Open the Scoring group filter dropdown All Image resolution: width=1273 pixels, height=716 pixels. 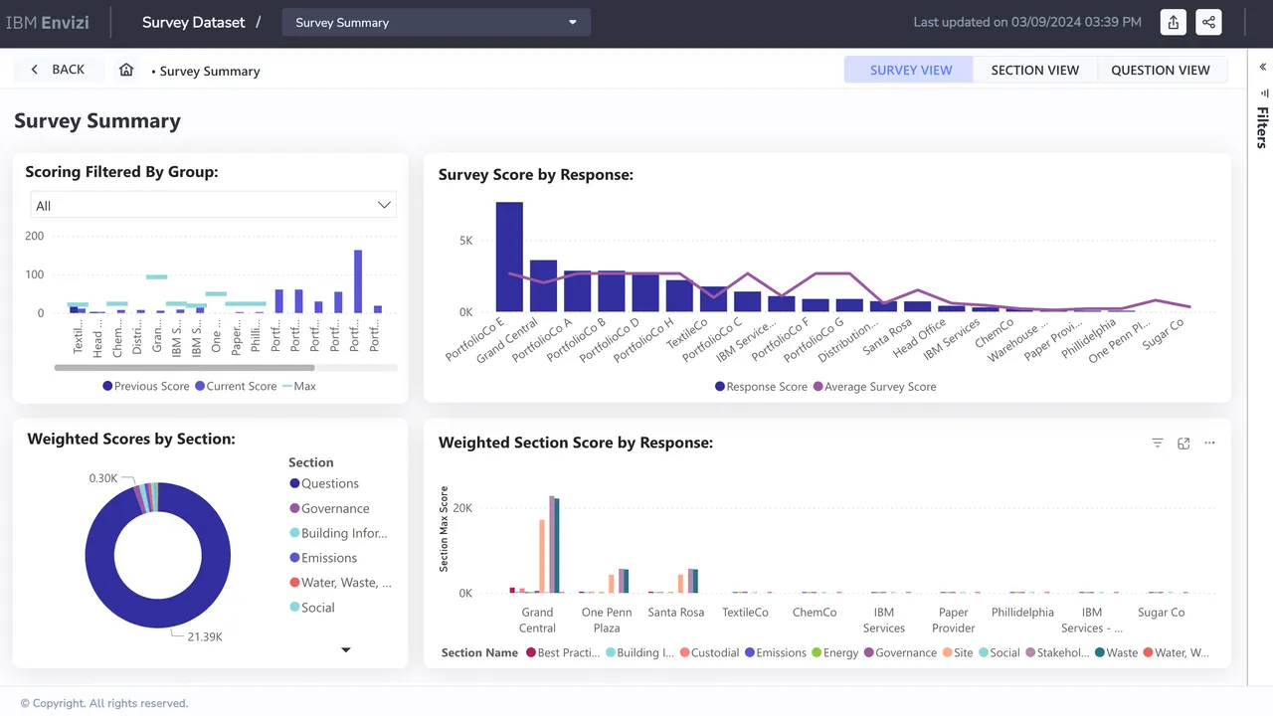click(x=213, y=205)
